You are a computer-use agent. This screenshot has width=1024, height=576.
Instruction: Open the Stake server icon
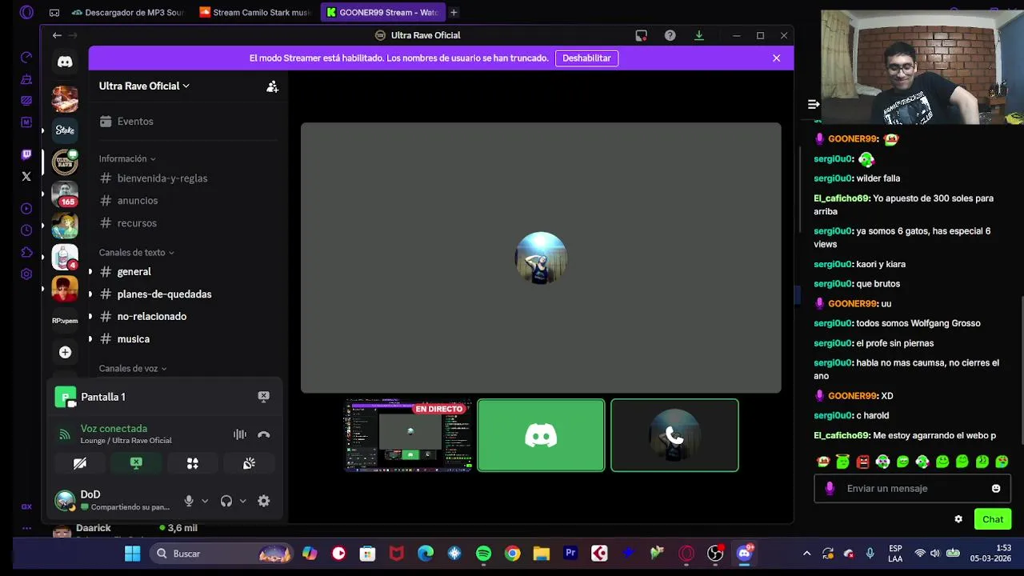[x=65, y=130]
